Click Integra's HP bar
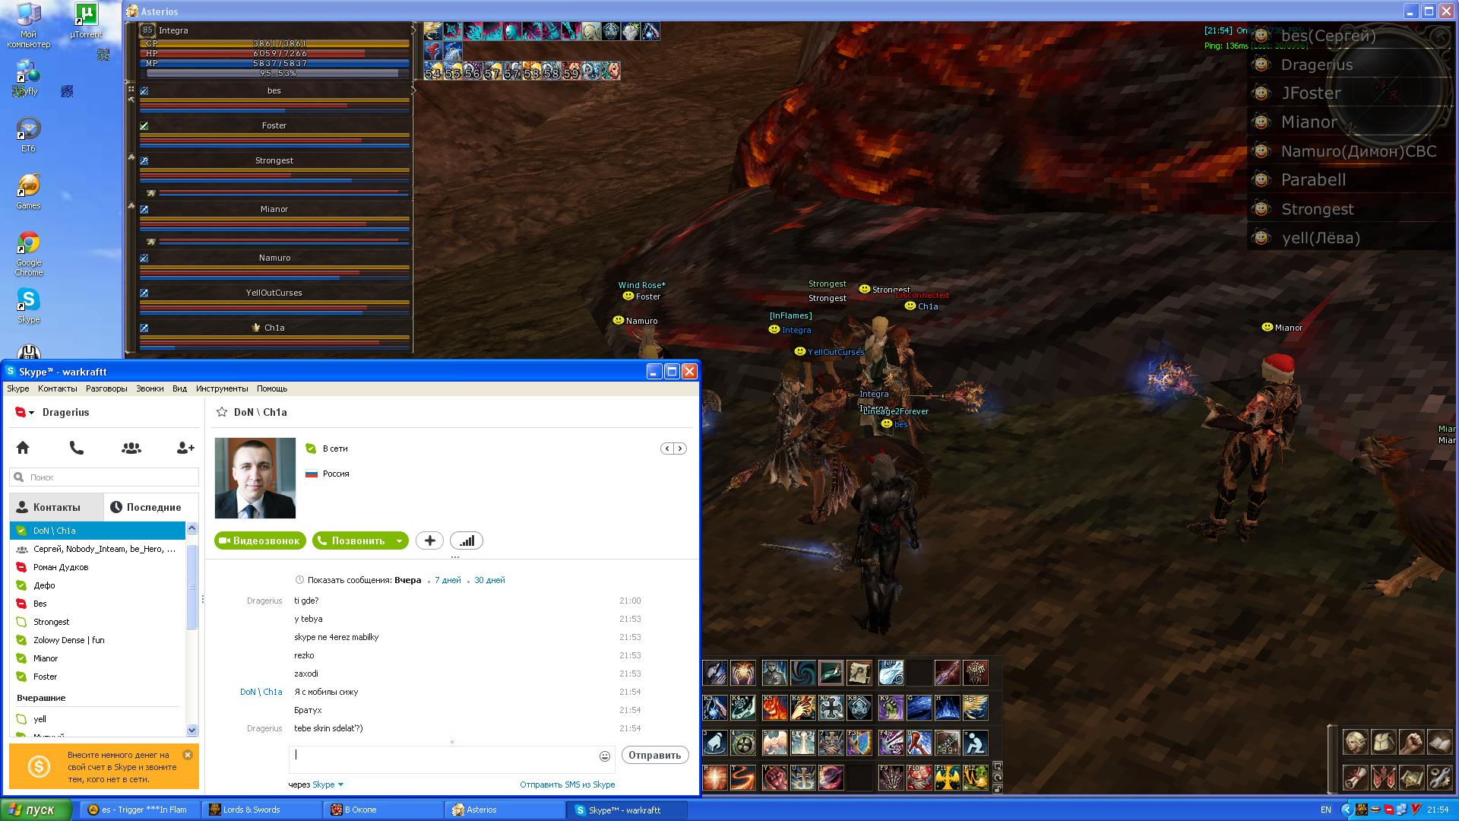The height and width of the screenshot is (821, 1459). 274,54
